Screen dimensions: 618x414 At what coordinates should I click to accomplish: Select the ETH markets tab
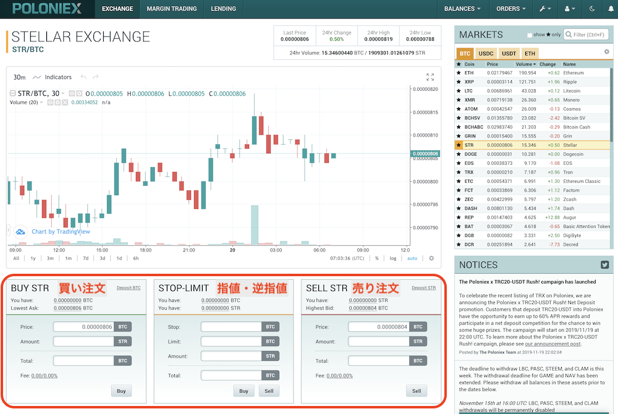530,54
